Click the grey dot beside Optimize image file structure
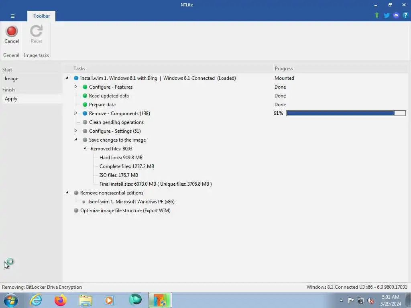This screenshot has height=308, width=411. tap(76, 210)
